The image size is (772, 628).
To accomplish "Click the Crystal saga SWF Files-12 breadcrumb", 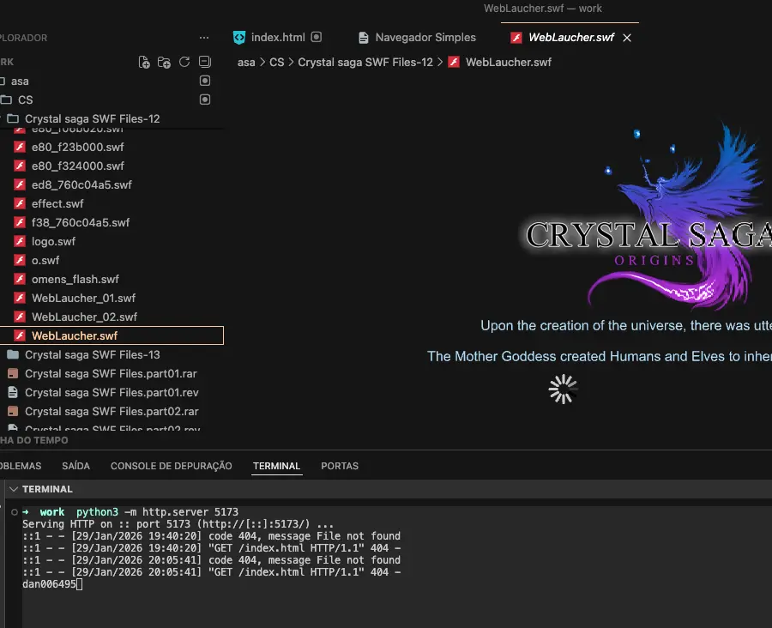I will click(365, 63).
